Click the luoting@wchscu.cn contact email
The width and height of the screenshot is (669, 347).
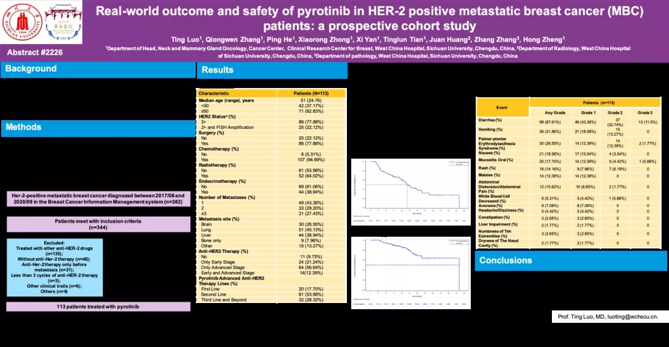tap(637, 317)
